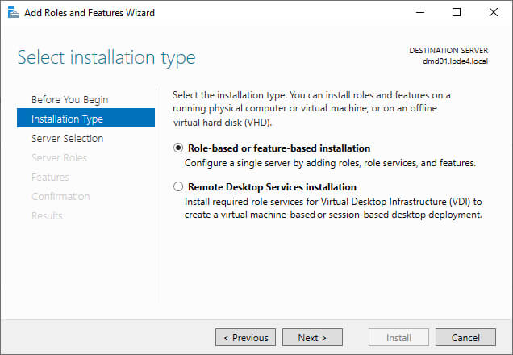Click 'Configure a single server' description text

[330, 163]
